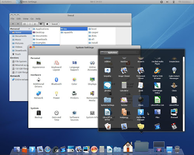Viewport: 194px width, 155px height.
Task: Launch Mines game
Action: pyautogui.click(x=141, y=101)
